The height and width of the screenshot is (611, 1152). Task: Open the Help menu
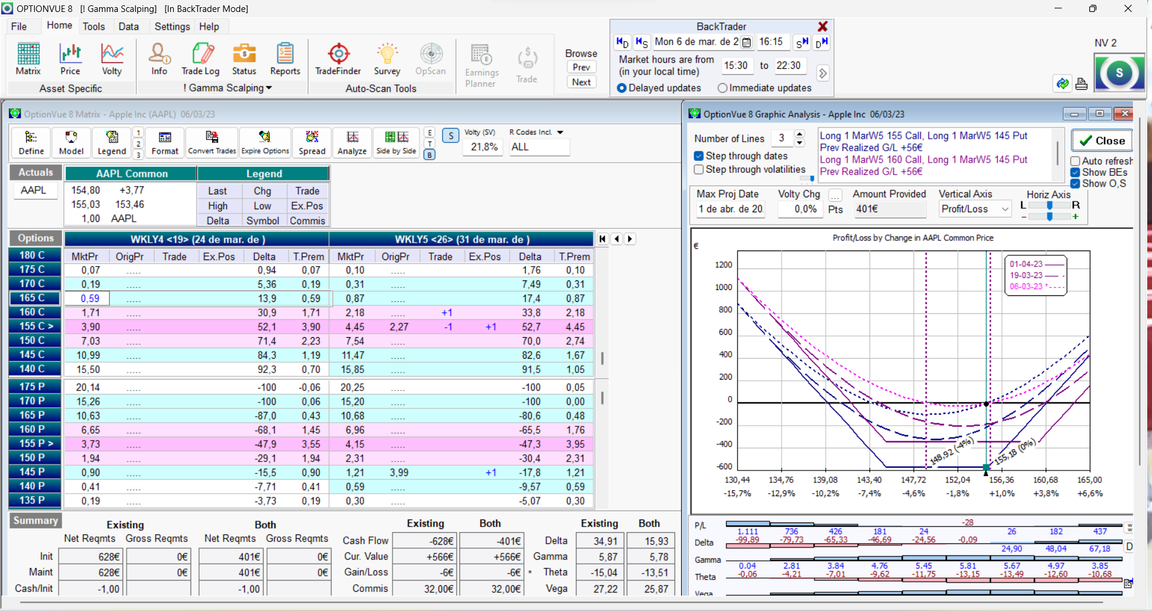coord(209,26)
